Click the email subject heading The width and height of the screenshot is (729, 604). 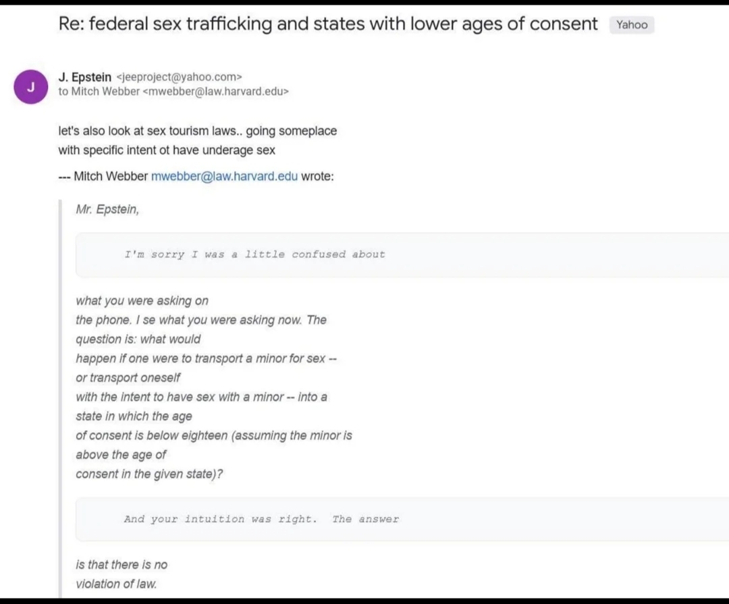328,24
